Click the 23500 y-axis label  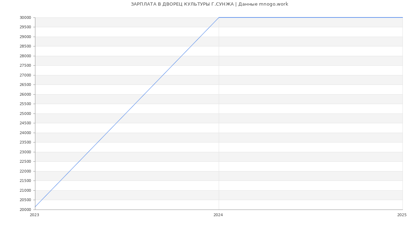pyautogui.click(x=25, y=142)
